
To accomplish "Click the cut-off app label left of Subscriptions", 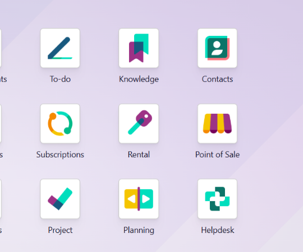I will pyautogui.click(x=1, y=155).
